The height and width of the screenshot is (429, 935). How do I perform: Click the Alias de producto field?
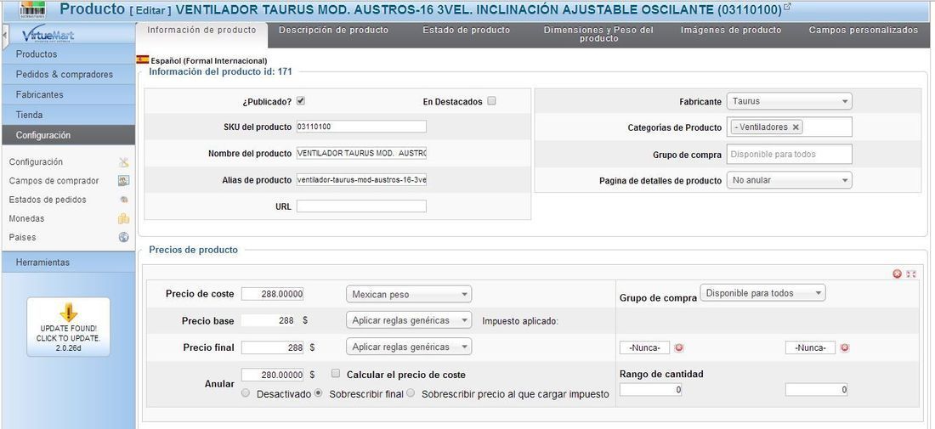(x=361, y=180)
